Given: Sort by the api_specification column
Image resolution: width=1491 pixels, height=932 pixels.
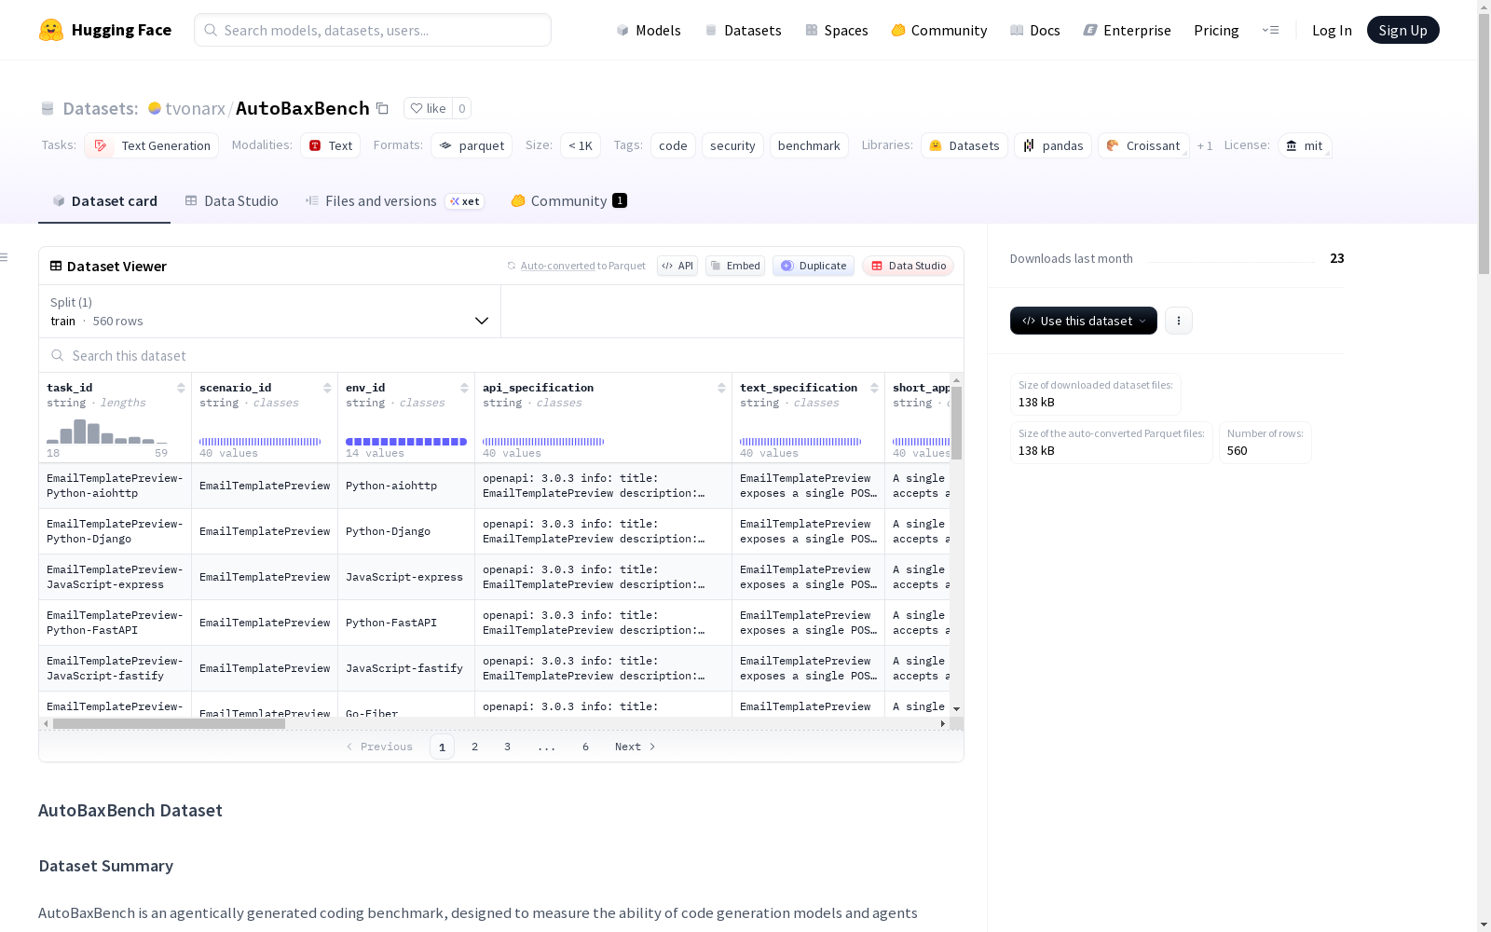Looking at the screenshot, I should point(721,388).
